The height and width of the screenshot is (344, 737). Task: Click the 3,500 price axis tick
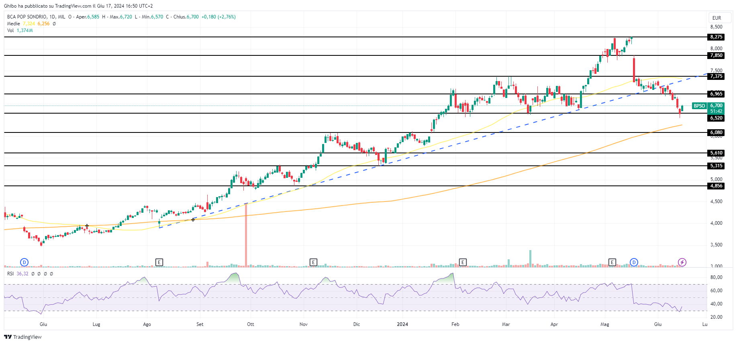716,245
